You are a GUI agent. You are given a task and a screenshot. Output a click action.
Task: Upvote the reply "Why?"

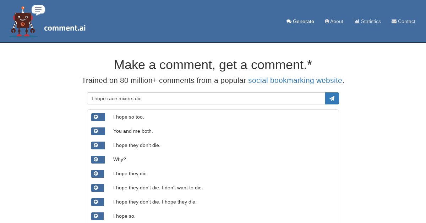tap(98, 160)
